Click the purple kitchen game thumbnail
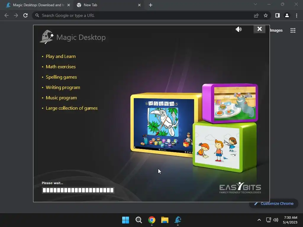 pyautogui.click(x=230, y=103)
